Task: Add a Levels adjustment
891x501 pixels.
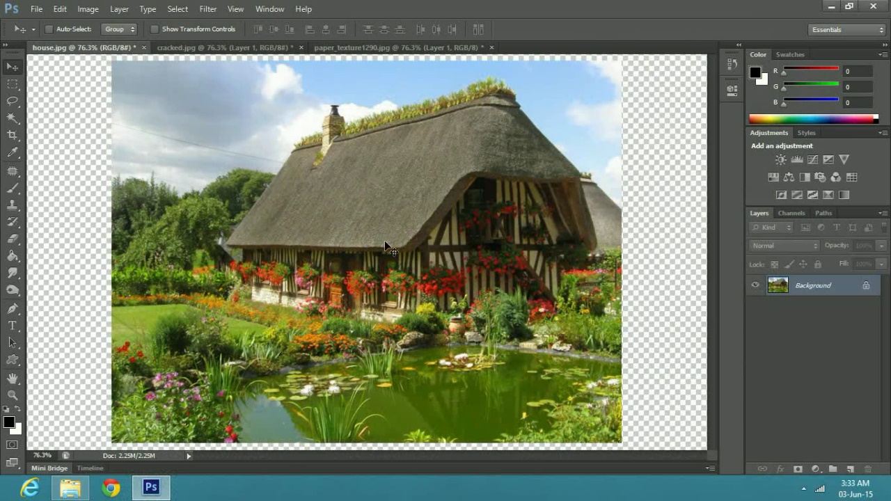Action: pos(797,160)
